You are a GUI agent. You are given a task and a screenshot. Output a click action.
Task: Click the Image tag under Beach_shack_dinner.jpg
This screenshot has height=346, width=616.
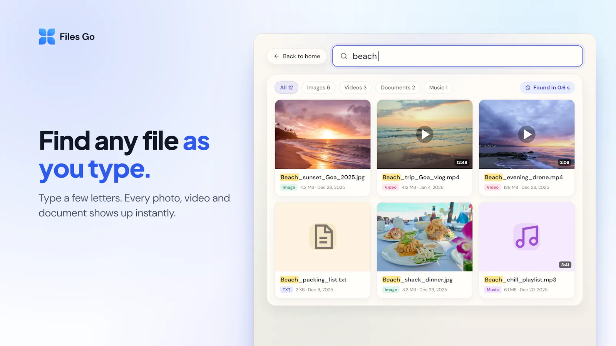tap(391, 290)
